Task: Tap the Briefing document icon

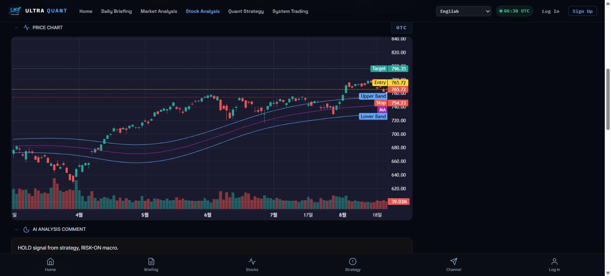Action: [151, 261]
